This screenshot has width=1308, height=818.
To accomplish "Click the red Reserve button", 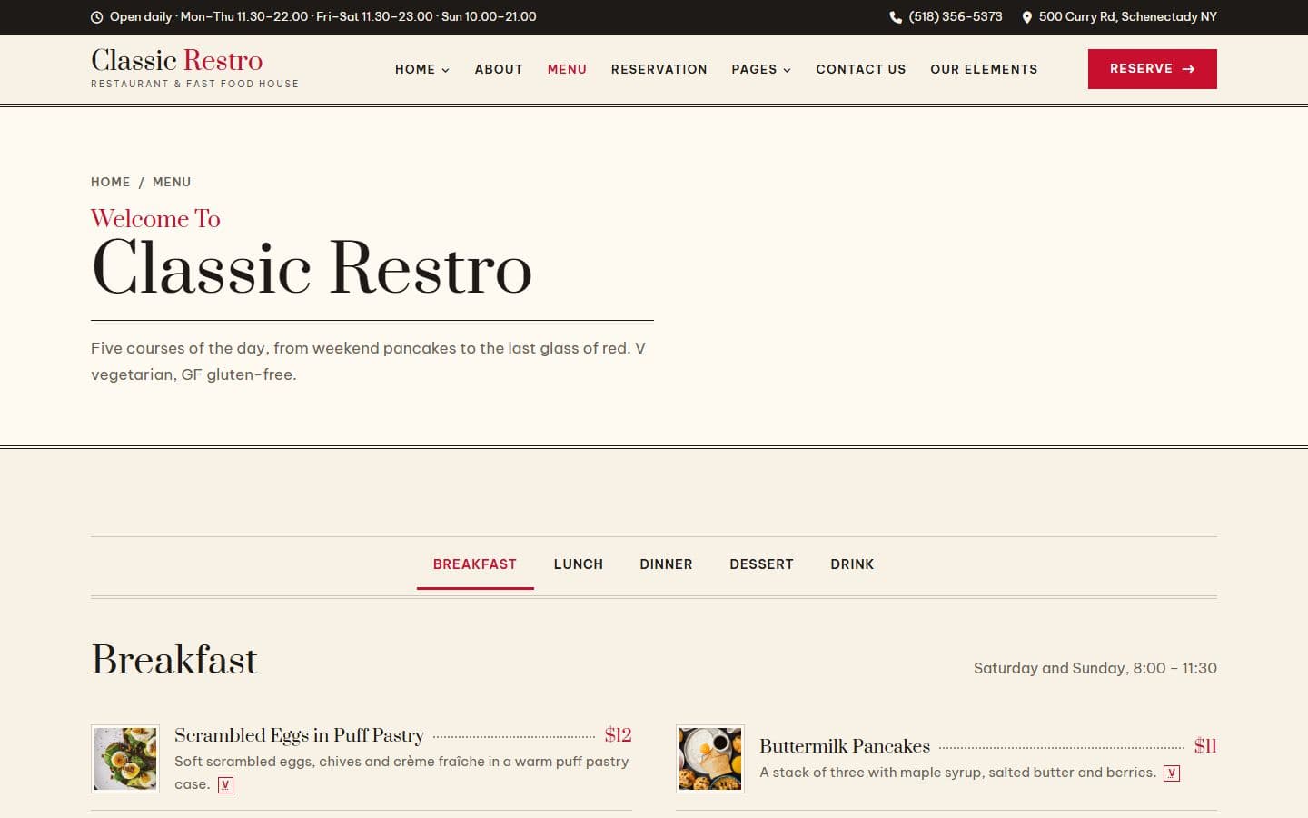I will (1153, 69).
